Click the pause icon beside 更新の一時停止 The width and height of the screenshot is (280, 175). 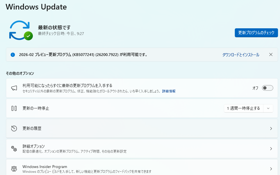(x=14, y=108)
